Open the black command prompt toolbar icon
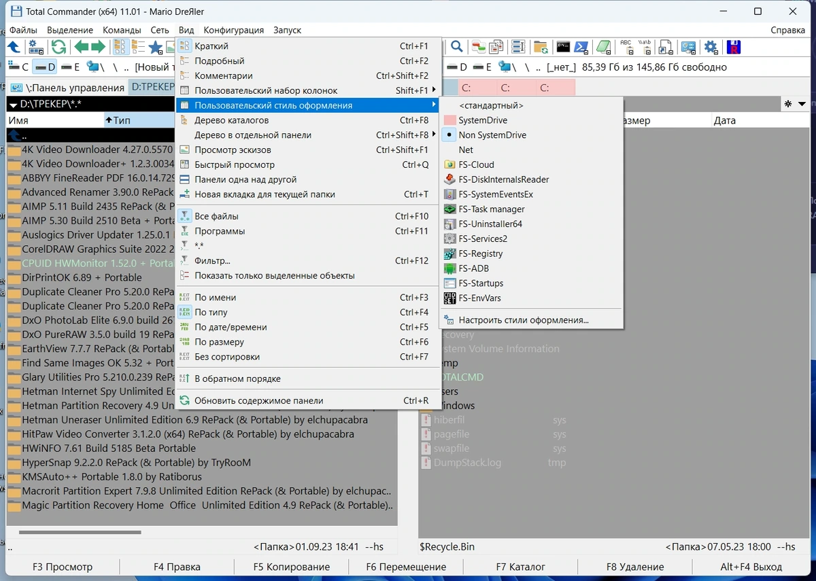 tap(562, 47)
